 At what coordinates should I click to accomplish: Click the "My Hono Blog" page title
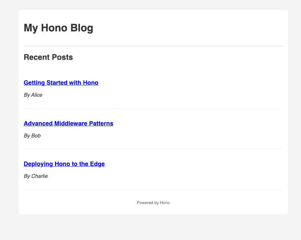click(58, 28)
